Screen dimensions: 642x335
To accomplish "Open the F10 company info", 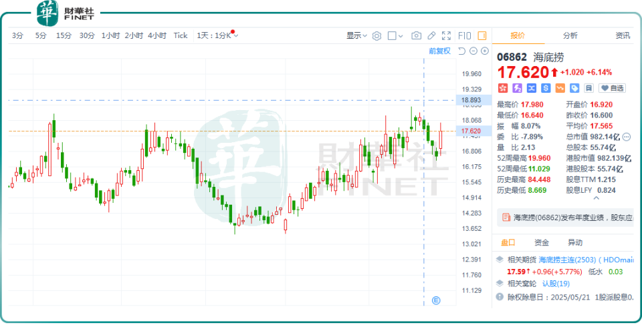I will [x=465, y=35].
